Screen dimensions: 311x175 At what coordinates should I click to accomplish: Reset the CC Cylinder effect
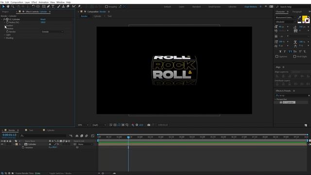(x=43, y=19)
